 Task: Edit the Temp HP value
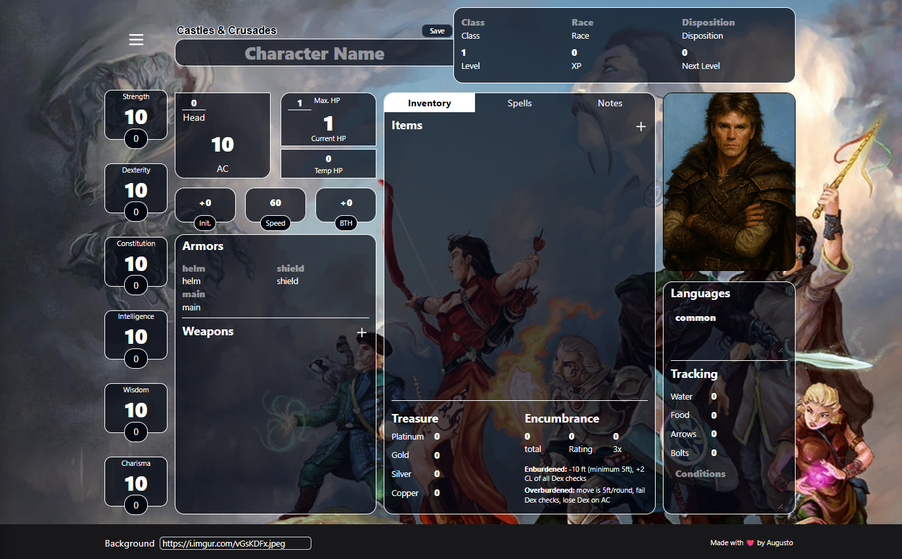coord(328,159)
